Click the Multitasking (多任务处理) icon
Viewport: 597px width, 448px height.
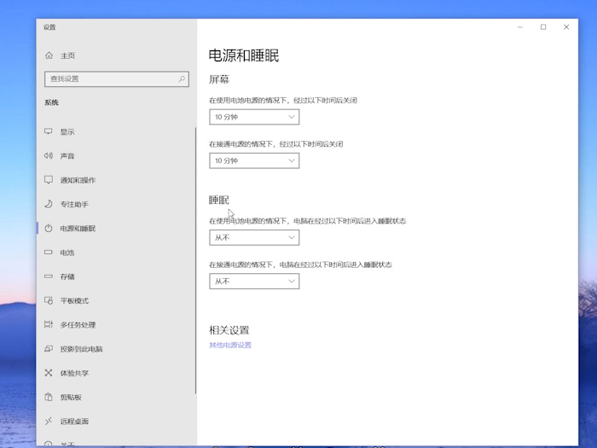(x=49, y=324)
